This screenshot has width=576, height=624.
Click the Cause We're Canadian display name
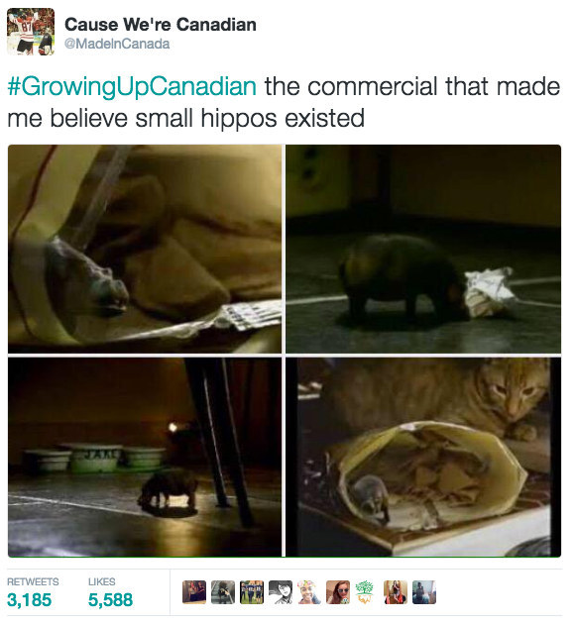click(161, 25)
